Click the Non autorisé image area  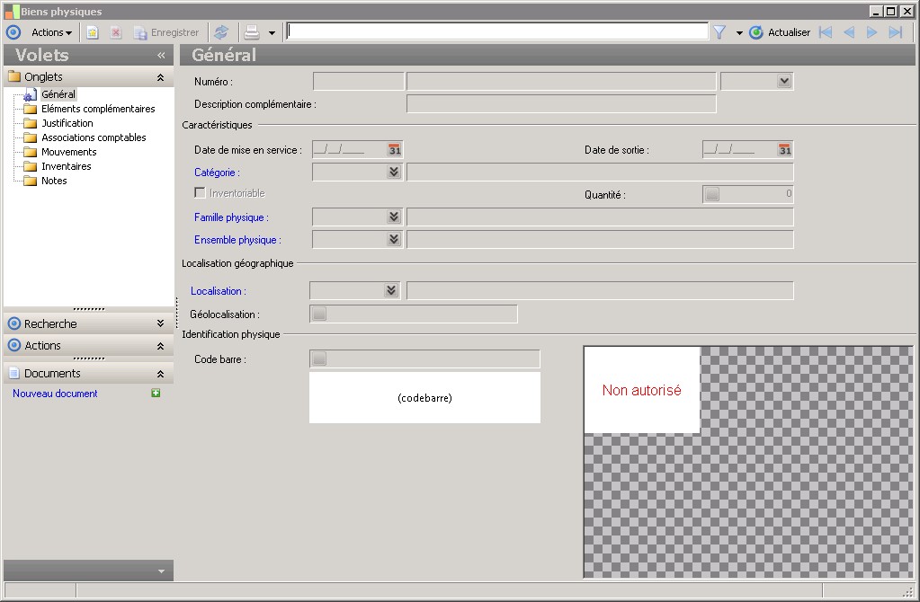click(642, 390)
